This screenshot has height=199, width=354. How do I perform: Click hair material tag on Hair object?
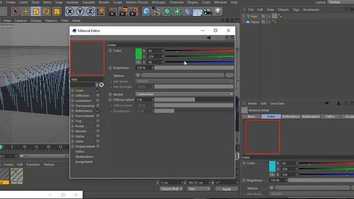click(274, 16)
